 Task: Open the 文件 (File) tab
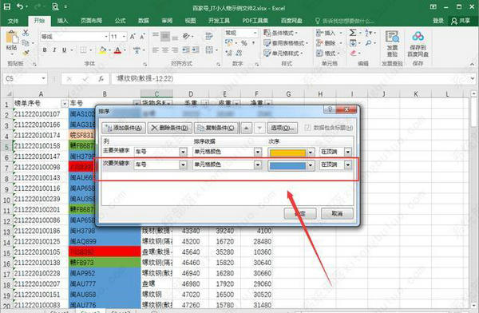(x=13, y=21)
